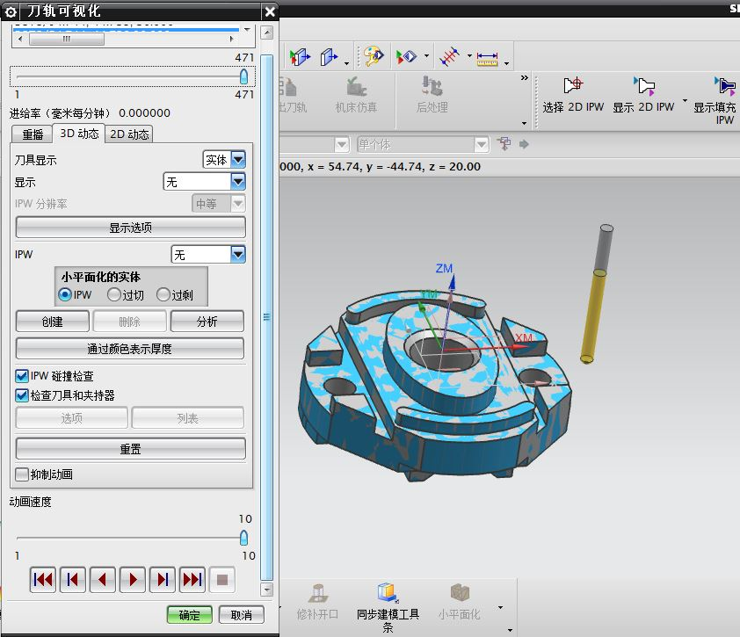
Task: Click the 通过颜色表示厚度 button
Action: pyautogui.click(x=130, y=349)
